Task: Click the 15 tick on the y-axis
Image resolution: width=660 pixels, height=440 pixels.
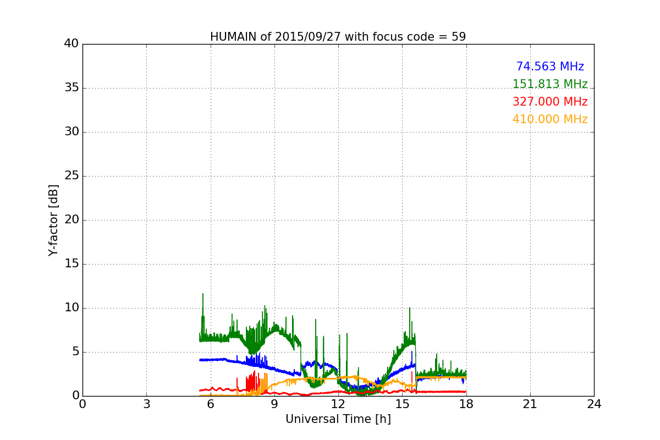Action: pos(71,264)
